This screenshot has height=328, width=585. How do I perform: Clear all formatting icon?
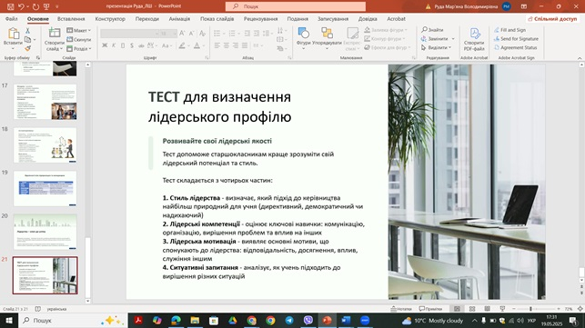pos(202,34)
